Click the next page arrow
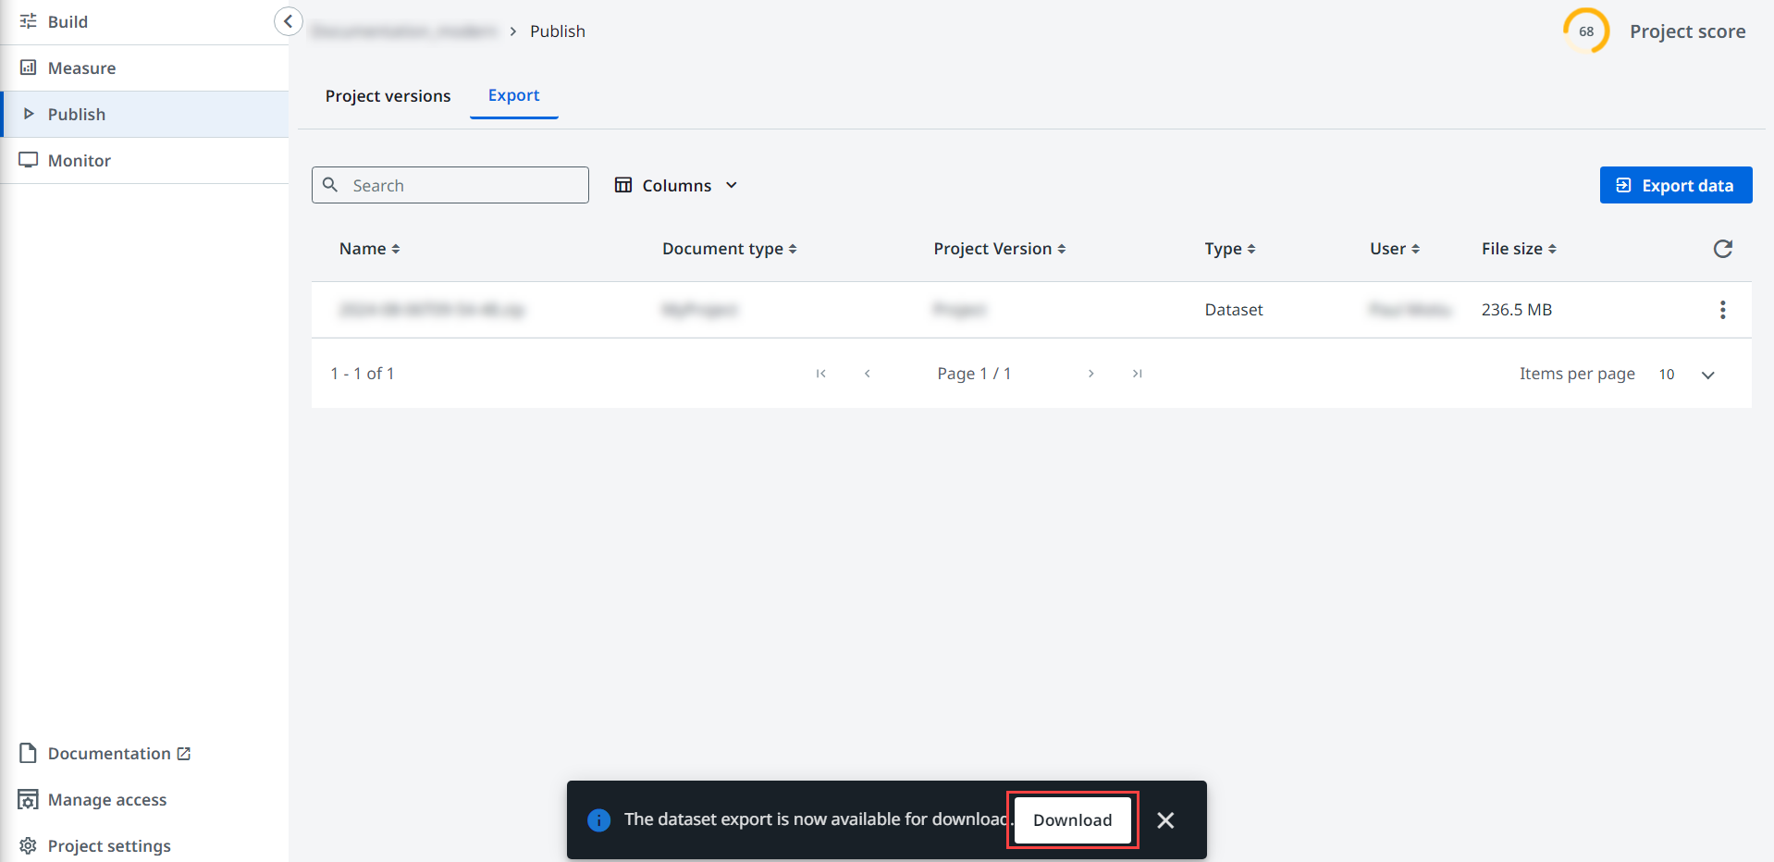Screen dimensions: 1774x862 (1090, 374)
